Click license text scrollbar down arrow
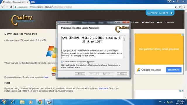The height and width of the screenshot is (105, 187). point(124,57)
